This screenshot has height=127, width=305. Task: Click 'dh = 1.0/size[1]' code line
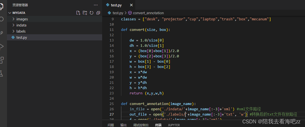click(x=147, y=46)
